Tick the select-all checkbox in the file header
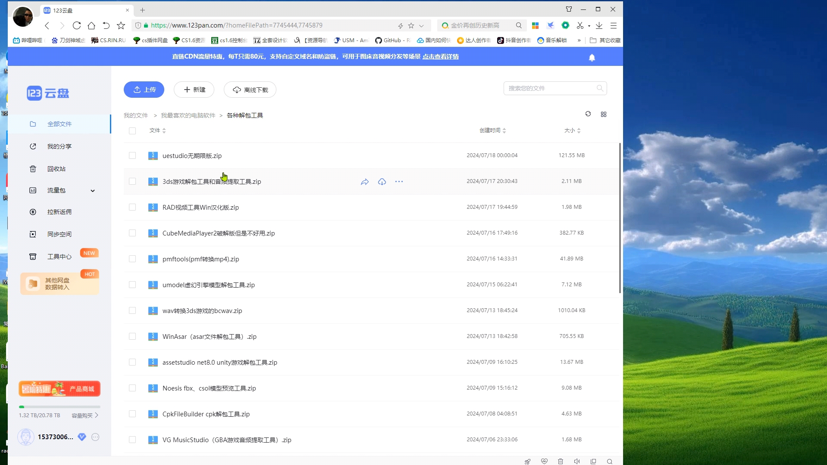The width and height of the screenshot is (827, 465). (x=132, y=131)
